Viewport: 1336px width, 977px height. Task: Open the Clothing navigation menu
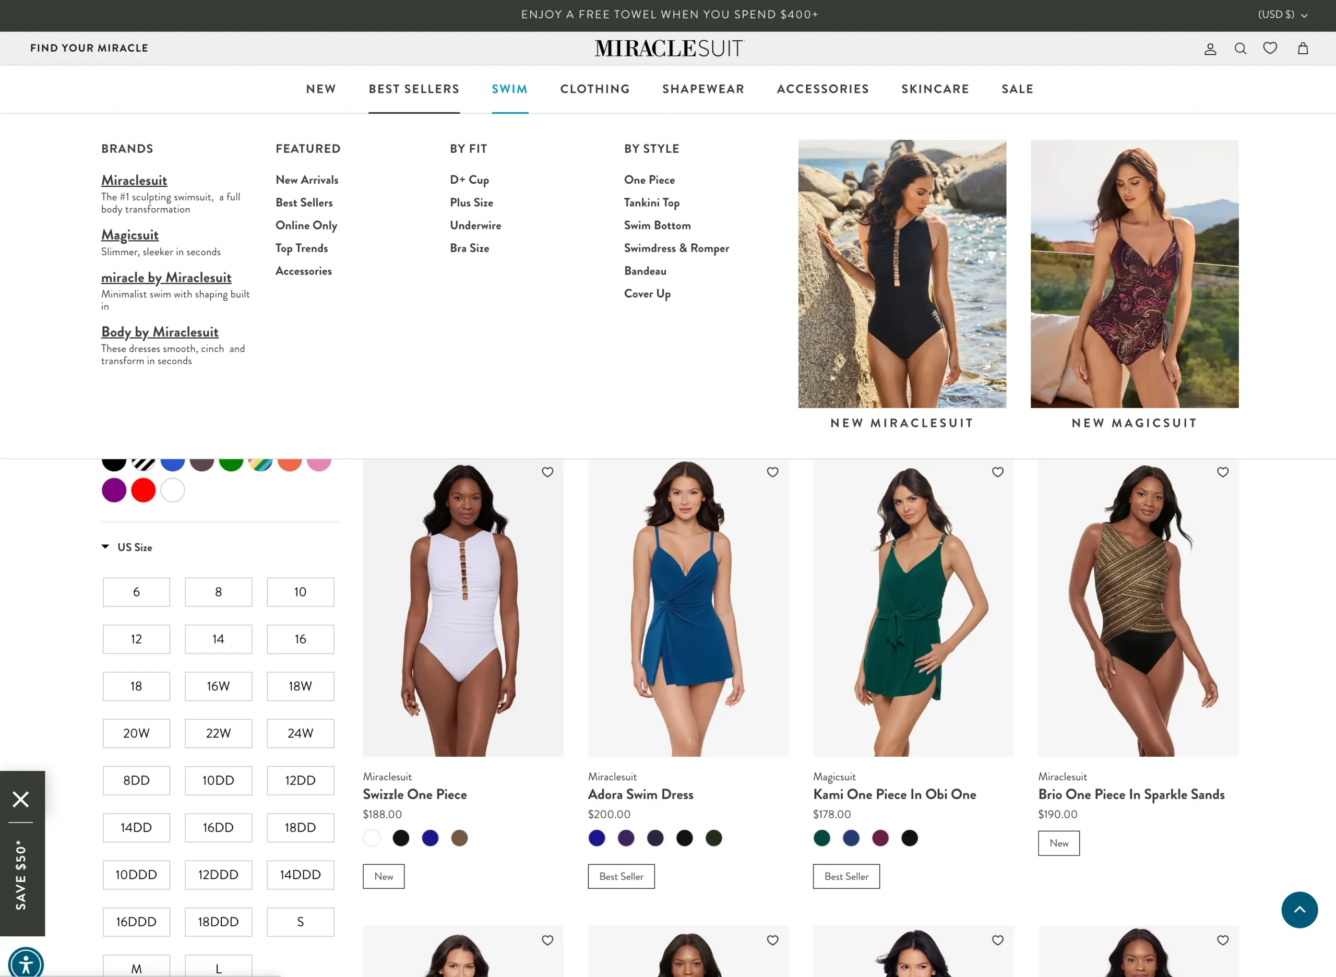tap(594, 89)
